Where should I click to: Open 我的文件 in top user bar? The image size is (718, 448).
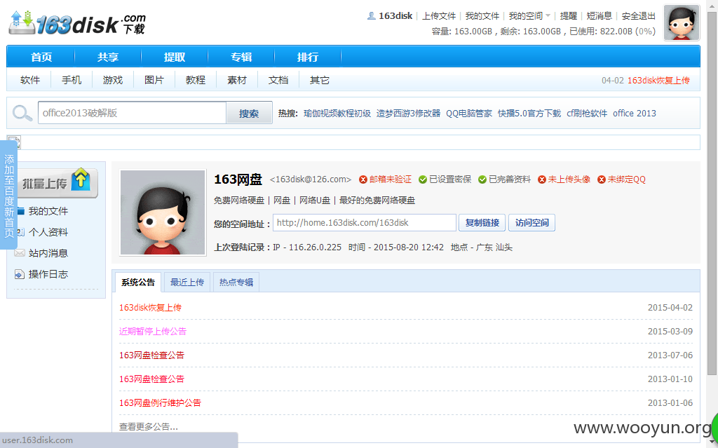coord(482,16)
